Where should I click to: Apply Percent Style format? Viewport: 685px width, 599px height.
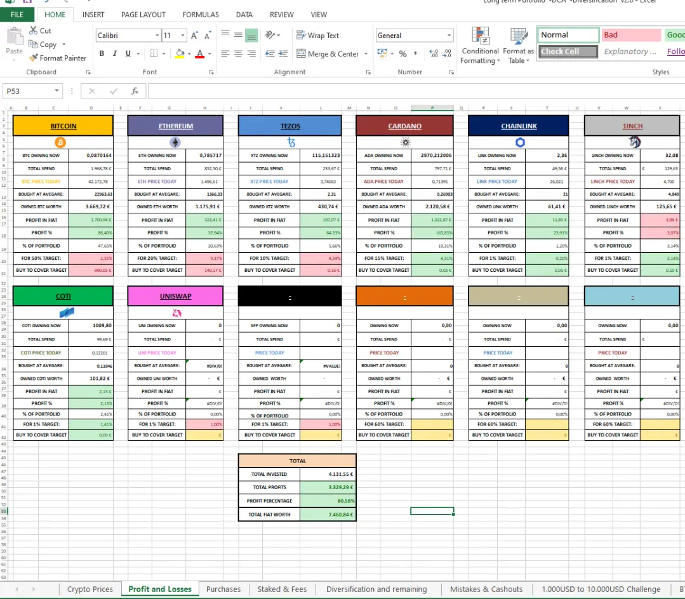[402, 54]
